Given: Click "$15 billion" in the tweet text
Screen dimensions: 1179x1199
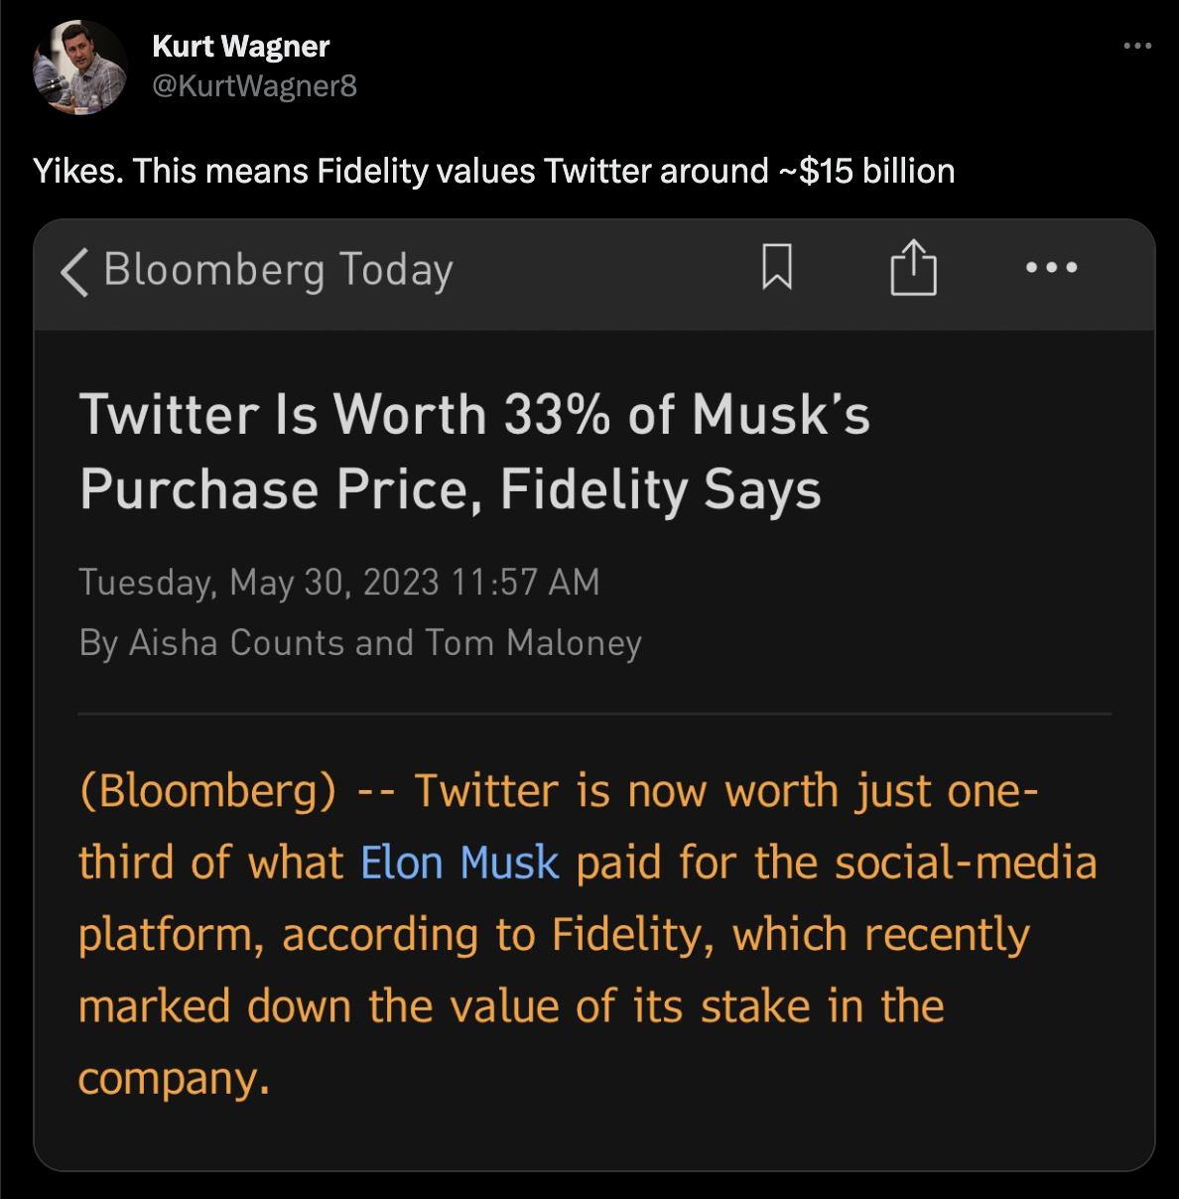Looking at the screenshot, I should 876,172.
